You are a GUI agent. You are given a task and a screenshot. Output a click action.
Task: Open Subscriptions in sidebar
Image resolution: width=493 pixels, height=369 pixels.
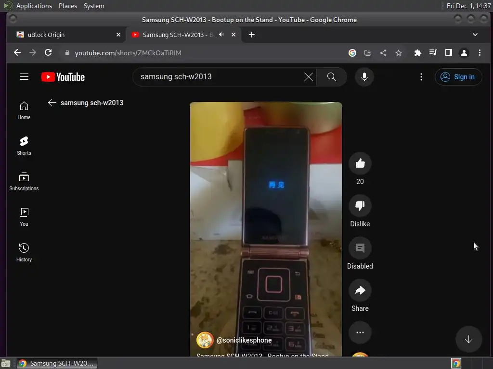24,182
